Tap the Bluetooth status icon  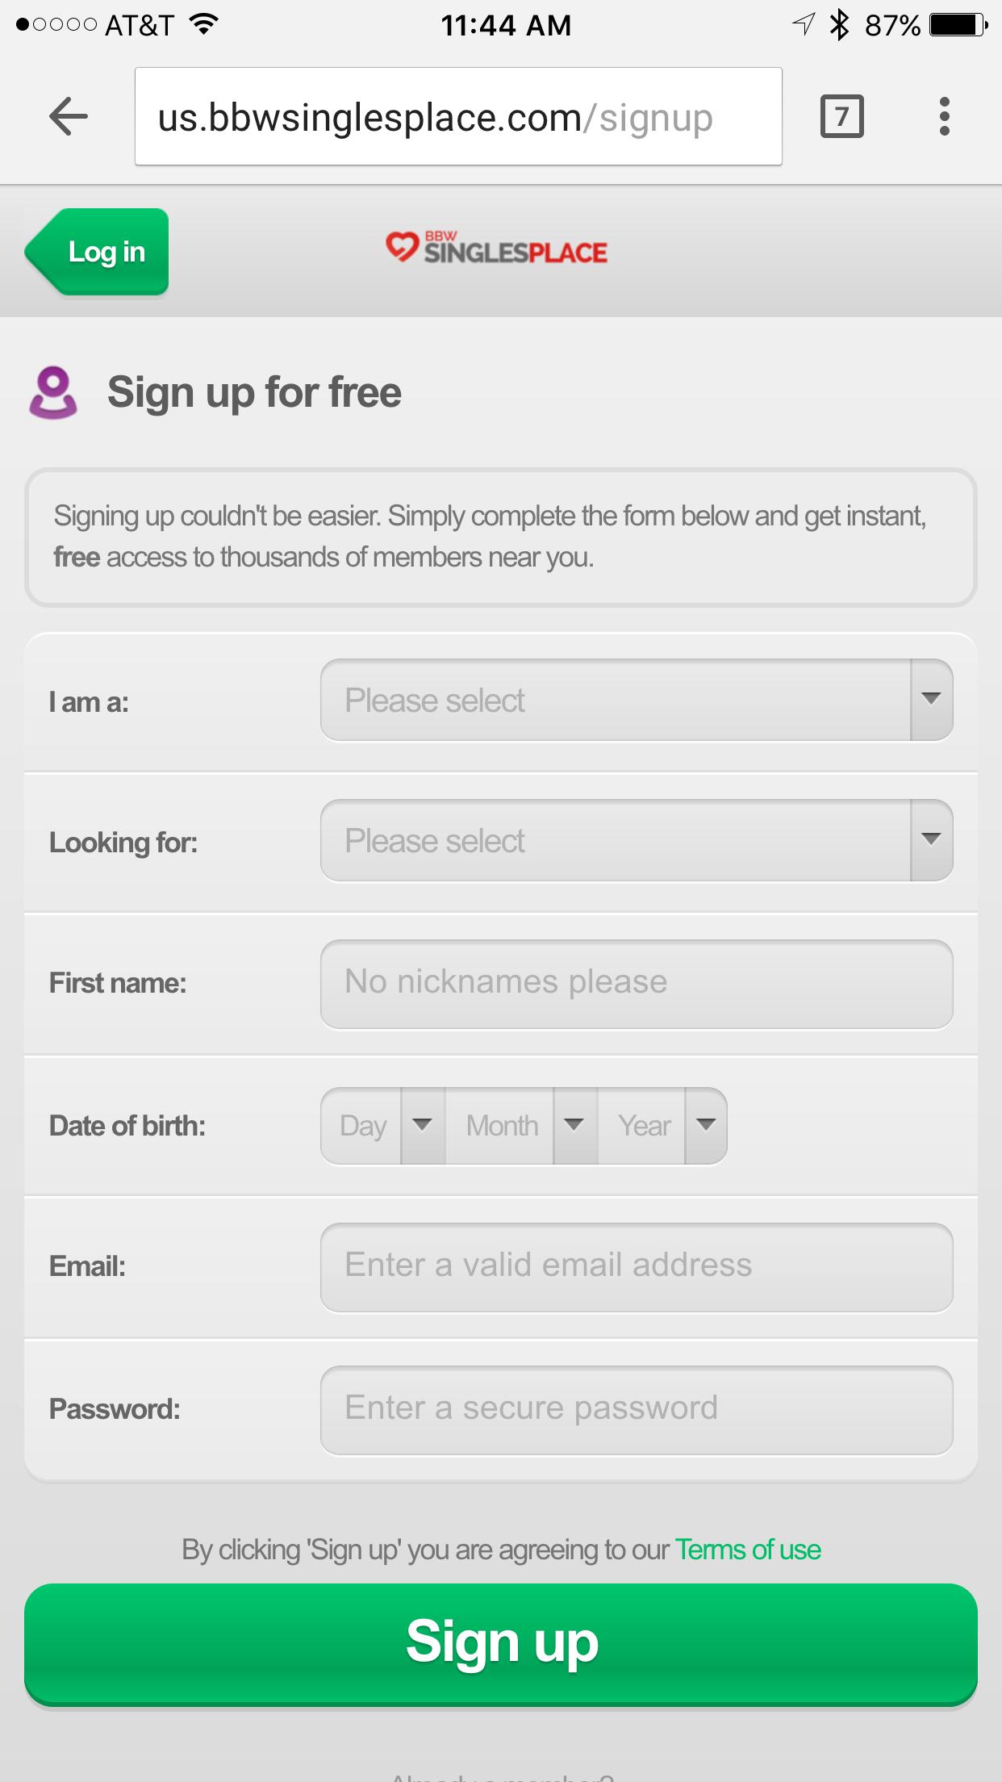click(x=840, y=26)
